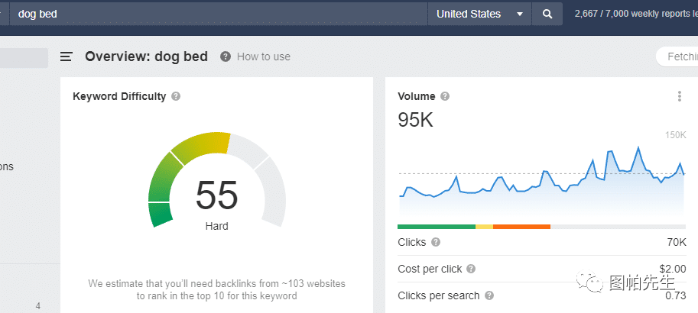Click the magnifier search button
698x313 pixels.
pyautogui.click(x=547, y=14)
